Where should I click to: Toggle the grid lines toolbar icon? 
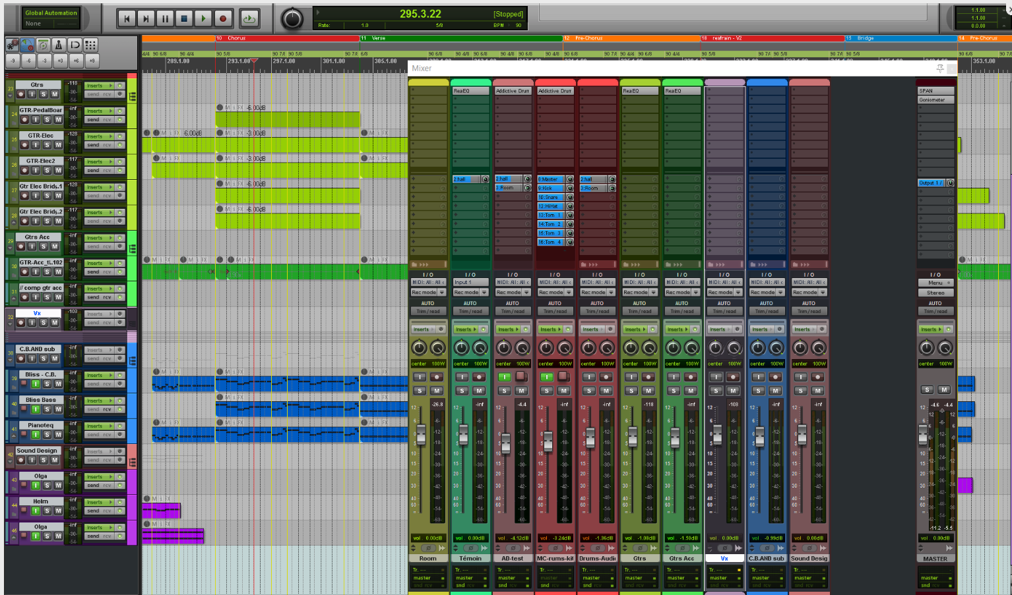(x=90, y=45)
